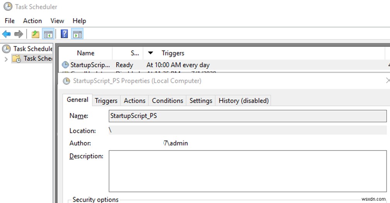Click the Up one level folder icon

(35, 34)
